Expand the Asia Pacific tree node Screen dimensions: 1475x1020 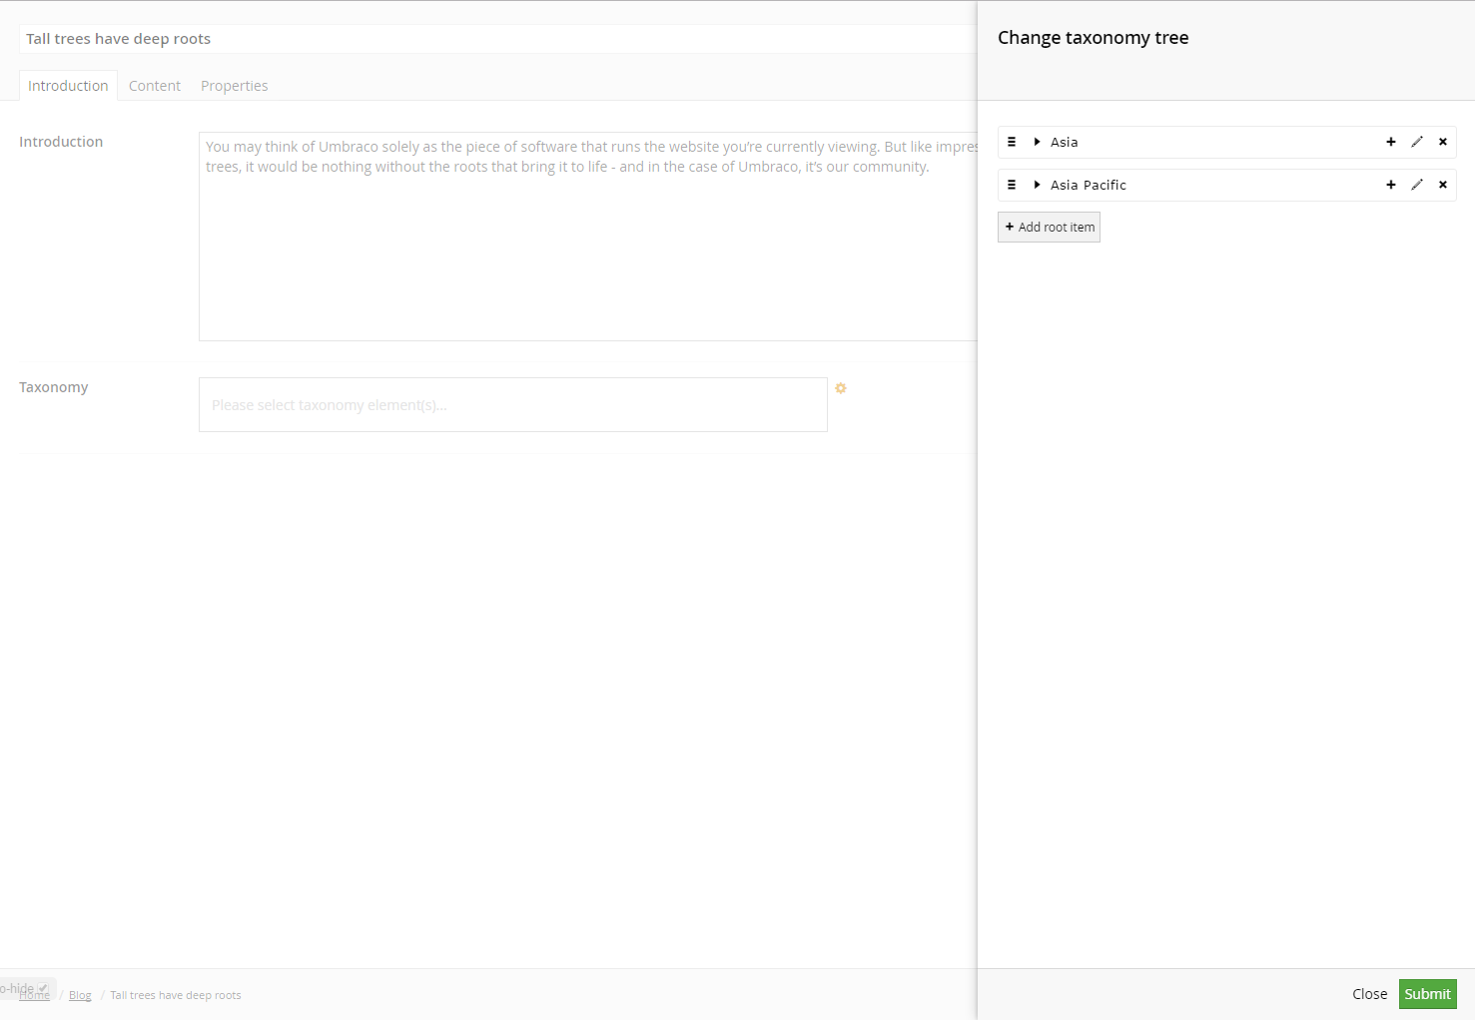(x=1038, y=185)
